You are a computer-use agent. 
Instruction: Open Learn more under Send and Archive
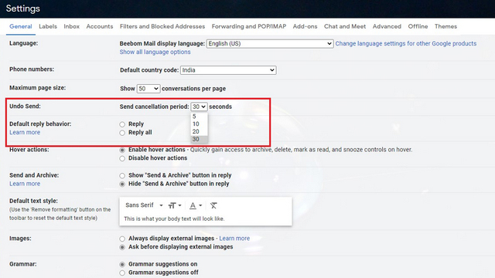point(25,184)
